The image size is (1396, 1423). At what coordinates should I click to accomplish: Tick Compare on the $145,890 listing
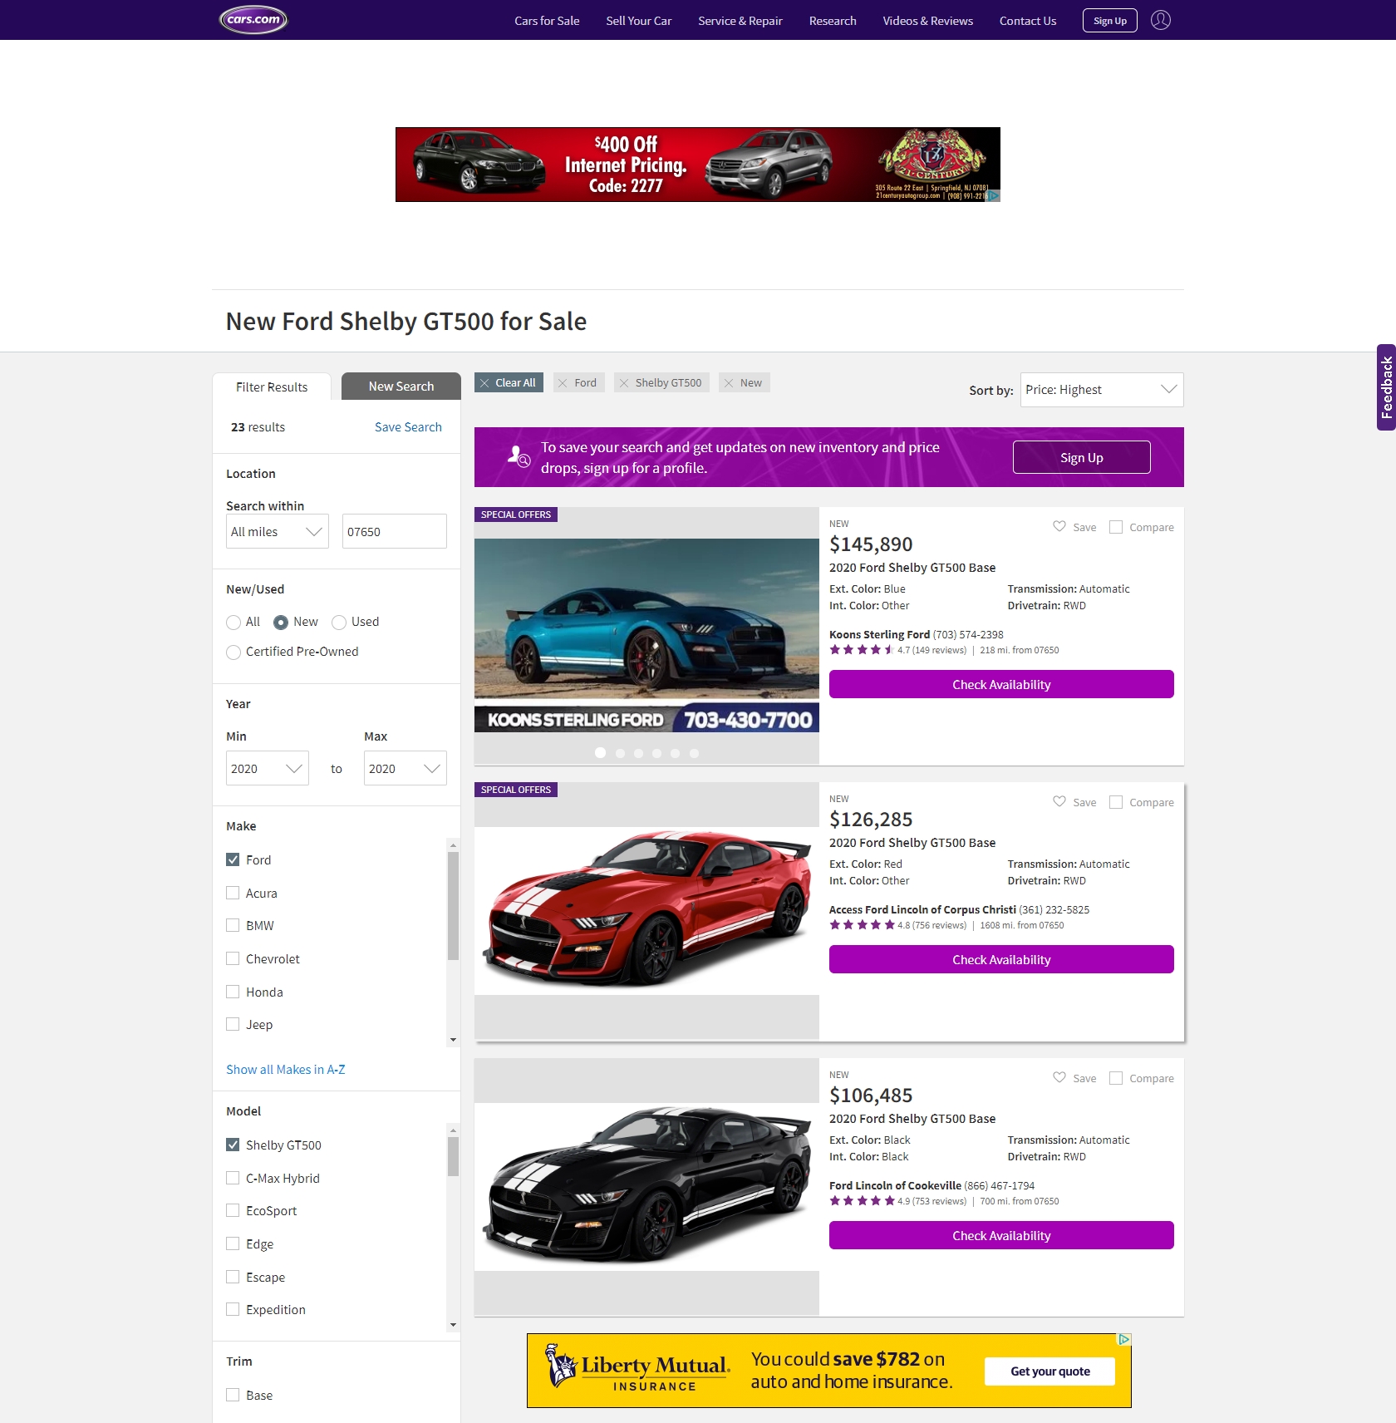1116,527
